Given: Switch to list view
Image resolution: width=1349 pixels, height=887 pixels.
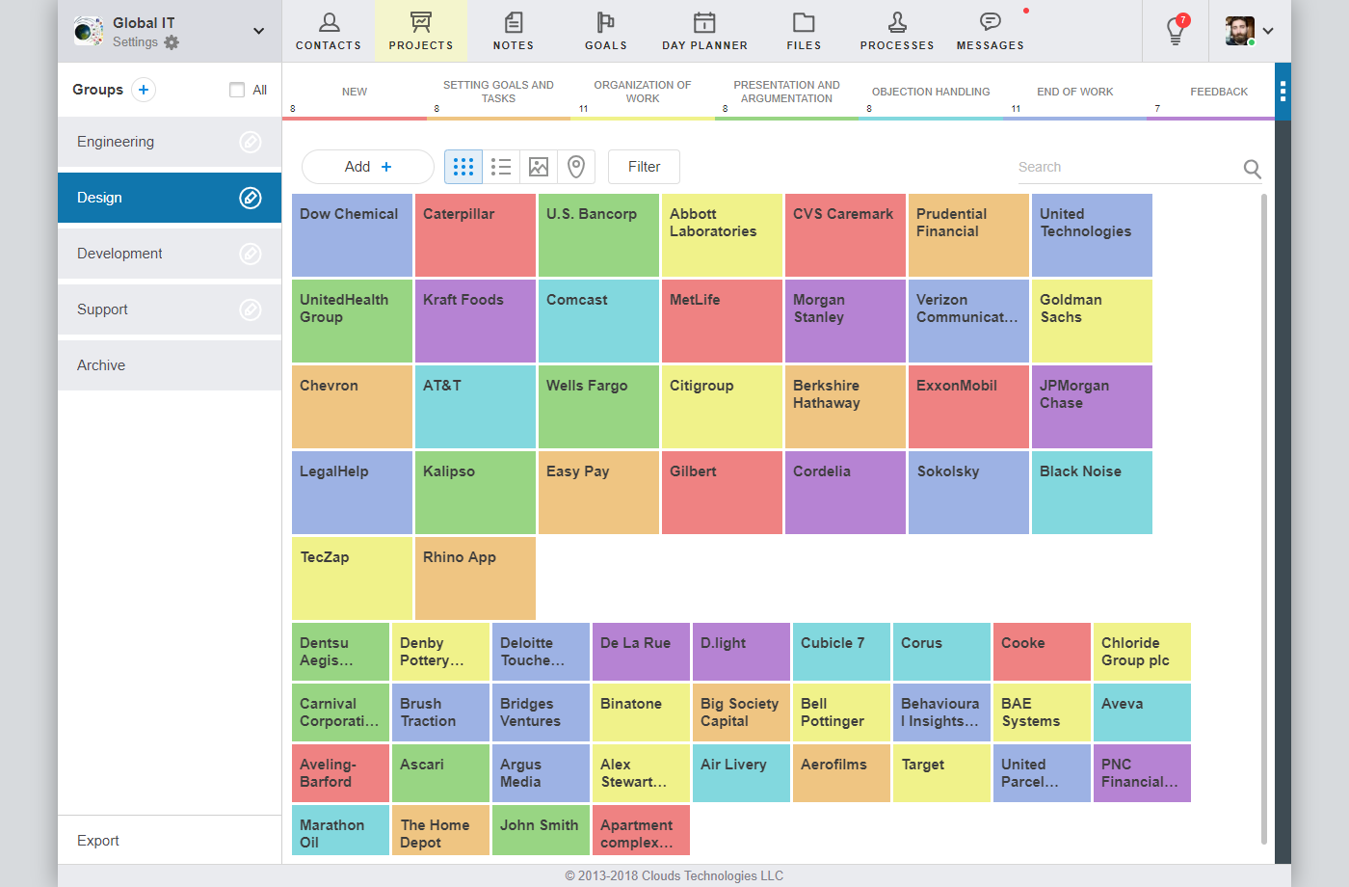Looking at the screenshot, I should [501, 167].
